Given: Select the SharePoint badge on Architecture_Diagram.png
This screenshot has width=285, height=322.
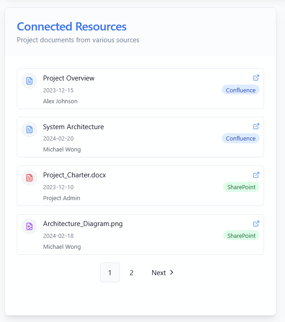Looking at the screenshot, I should pyautogui.click(x=241, y=236).
